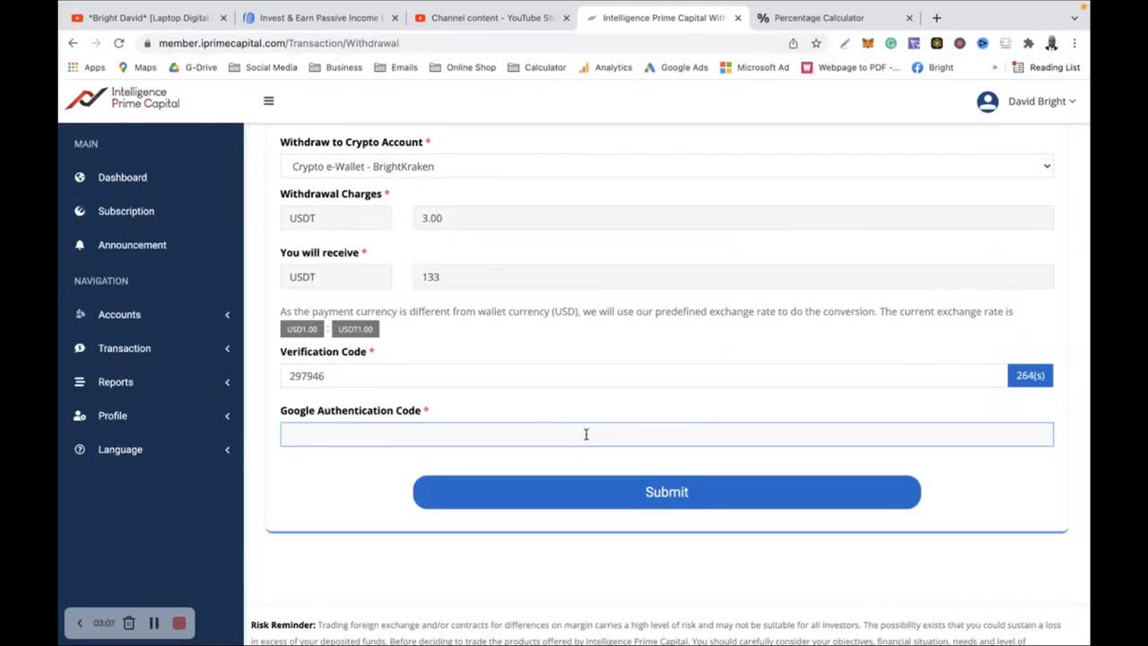The height and width of the screenshot is (646, 1148).
Task: Expand the Profile menu chevron
Action: [227, 416]
